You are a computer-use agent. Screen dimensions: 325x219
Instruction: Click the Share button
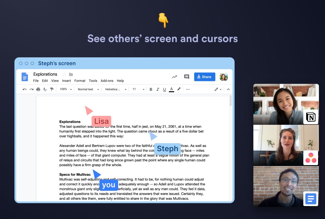[x=205, y=77]
